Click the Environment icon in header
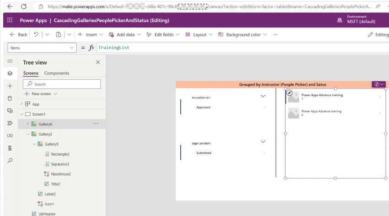The image size is (389, 216). coord(340,20)
